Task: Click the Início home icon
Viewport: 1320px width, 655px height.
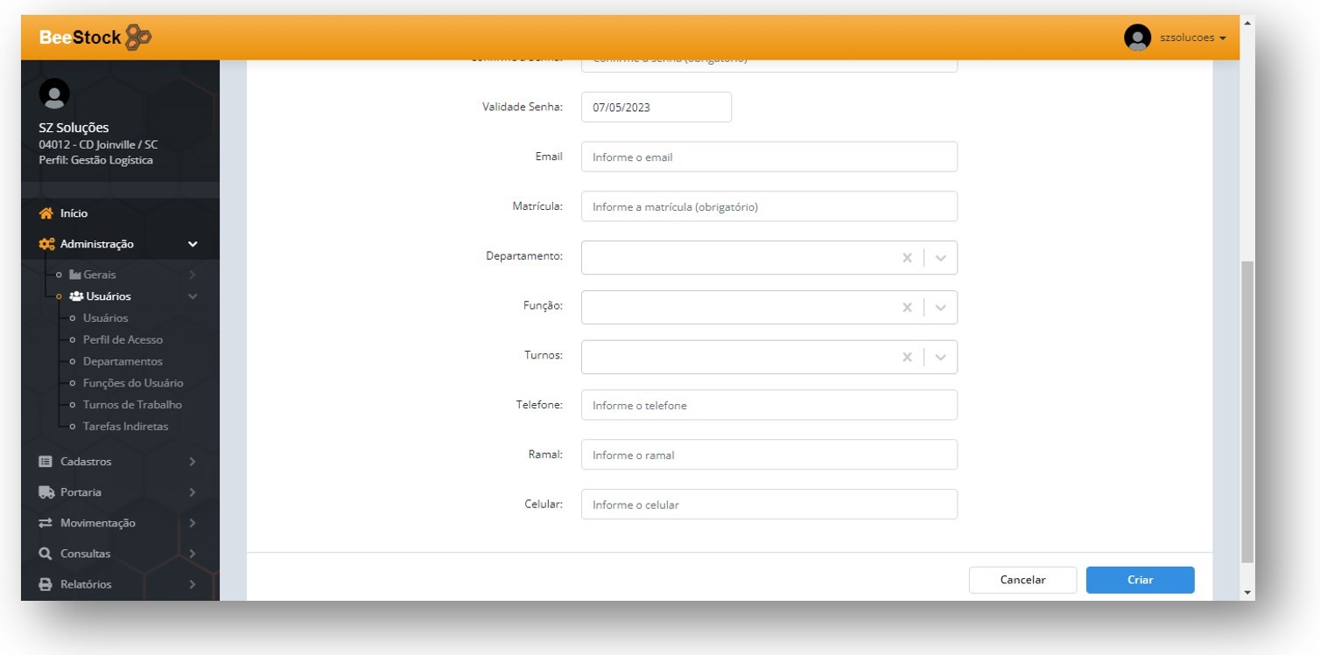Action: coord(46,213)
